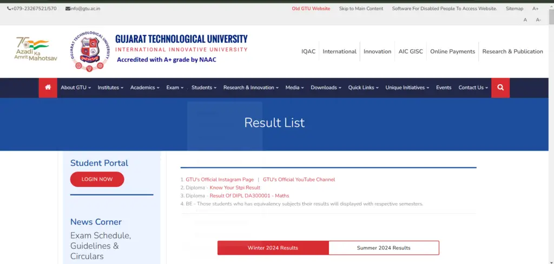554x264 pixels.
Task: Select the Winter 2024 Results tab
Action: (x=273, y=248)
